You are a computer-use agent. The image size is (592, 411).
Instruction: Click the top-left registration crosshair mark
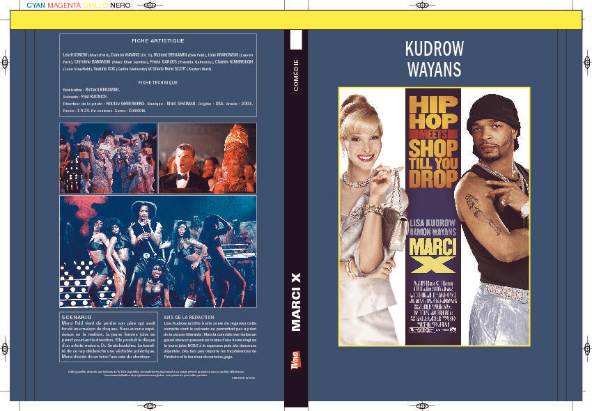pos(150,6)
